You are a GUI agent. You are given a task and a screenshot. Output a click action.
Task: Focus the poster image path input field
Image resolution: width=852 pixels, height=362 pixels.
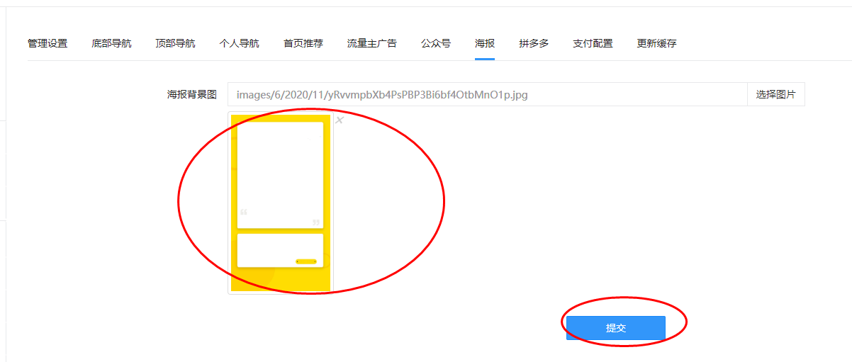[488, 94]
